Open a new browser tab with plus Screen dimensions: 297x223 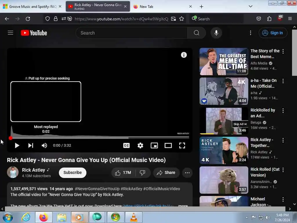201,7
